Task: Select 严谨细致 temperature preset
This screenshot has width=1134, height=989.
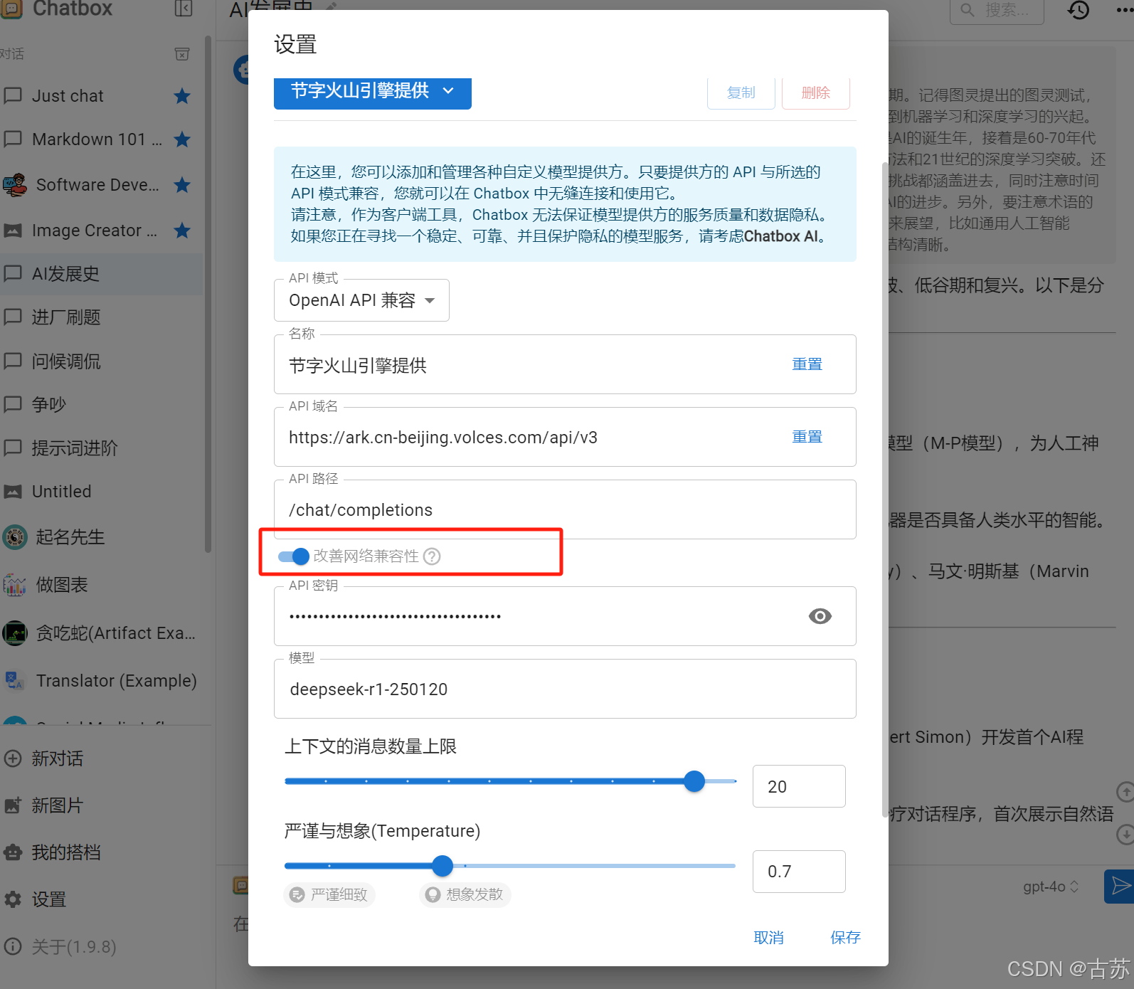Action: (x=329, y=894)
